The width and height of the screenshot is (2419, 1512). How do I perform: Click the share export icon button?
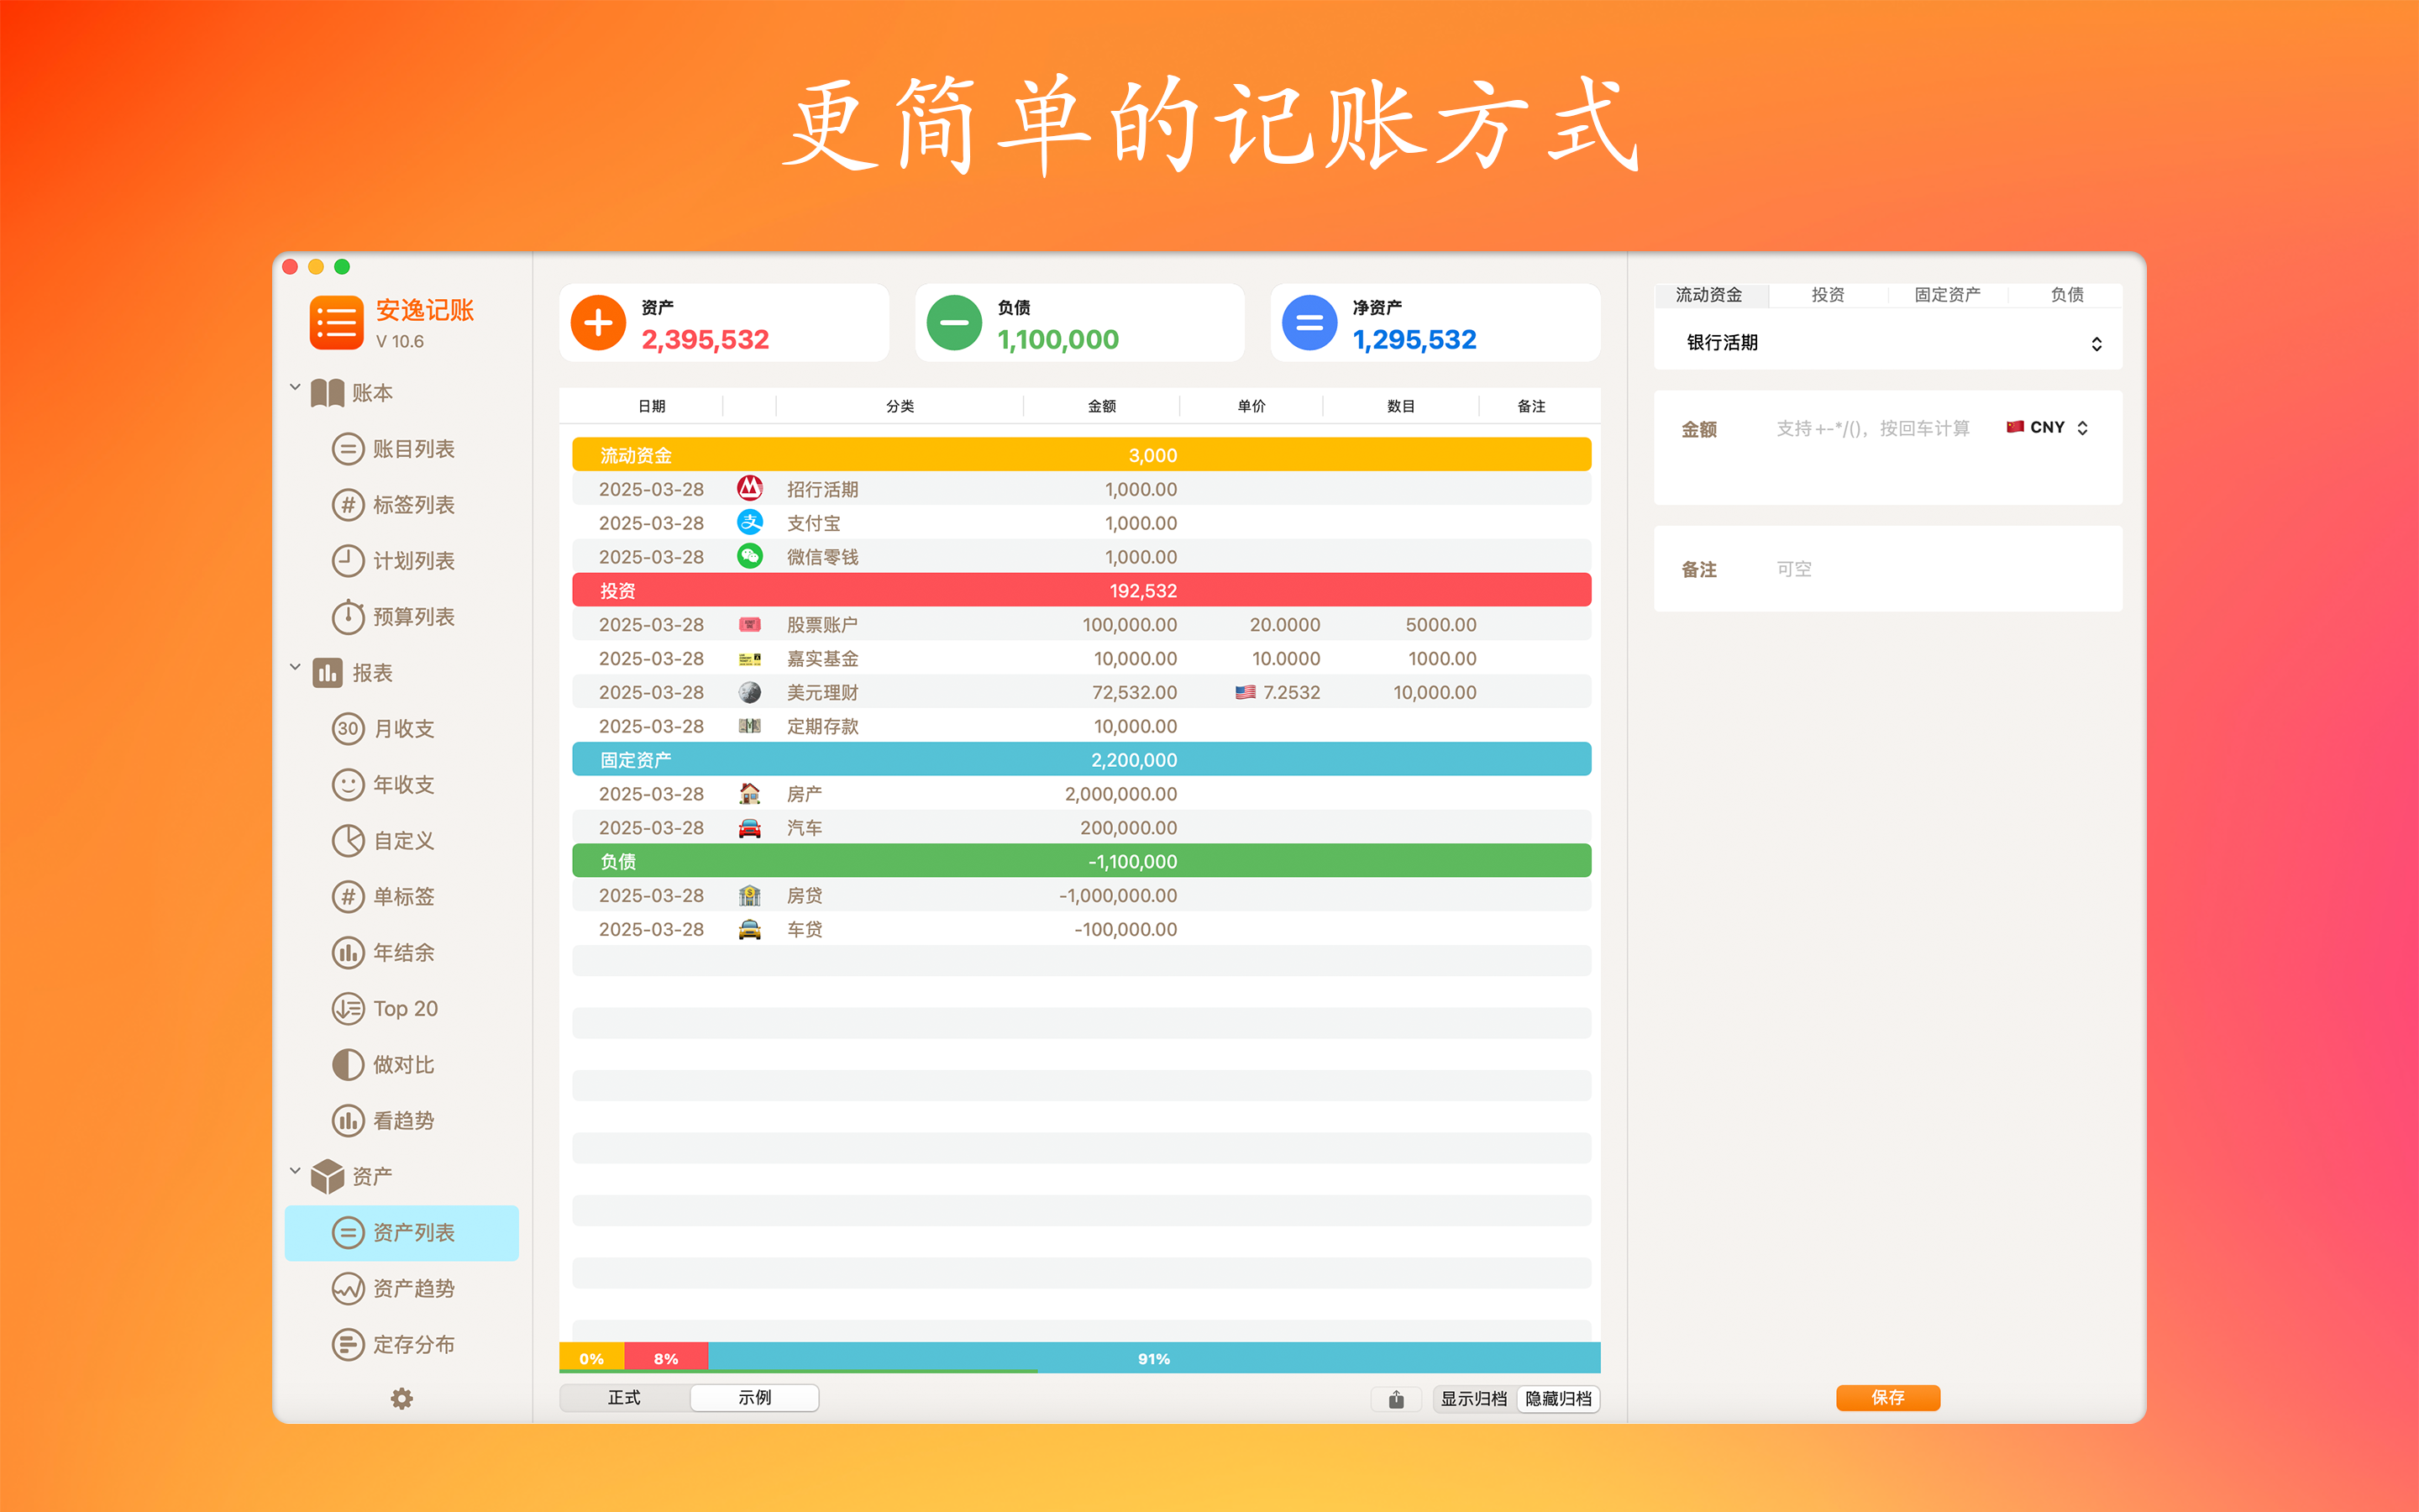click(x=1397, y=1399)
